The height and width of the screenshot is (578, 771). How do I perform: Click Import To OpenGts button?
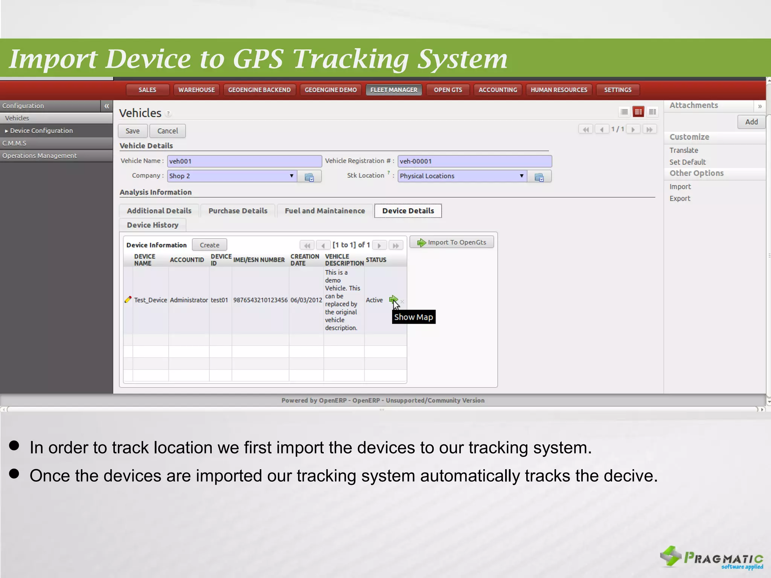coord(451,242)
